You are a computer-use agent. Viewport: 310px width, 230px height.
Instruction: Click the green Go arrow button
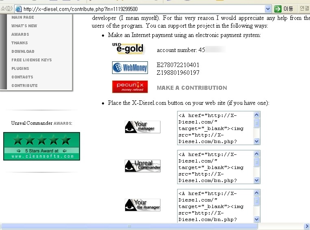coord(278,9)
